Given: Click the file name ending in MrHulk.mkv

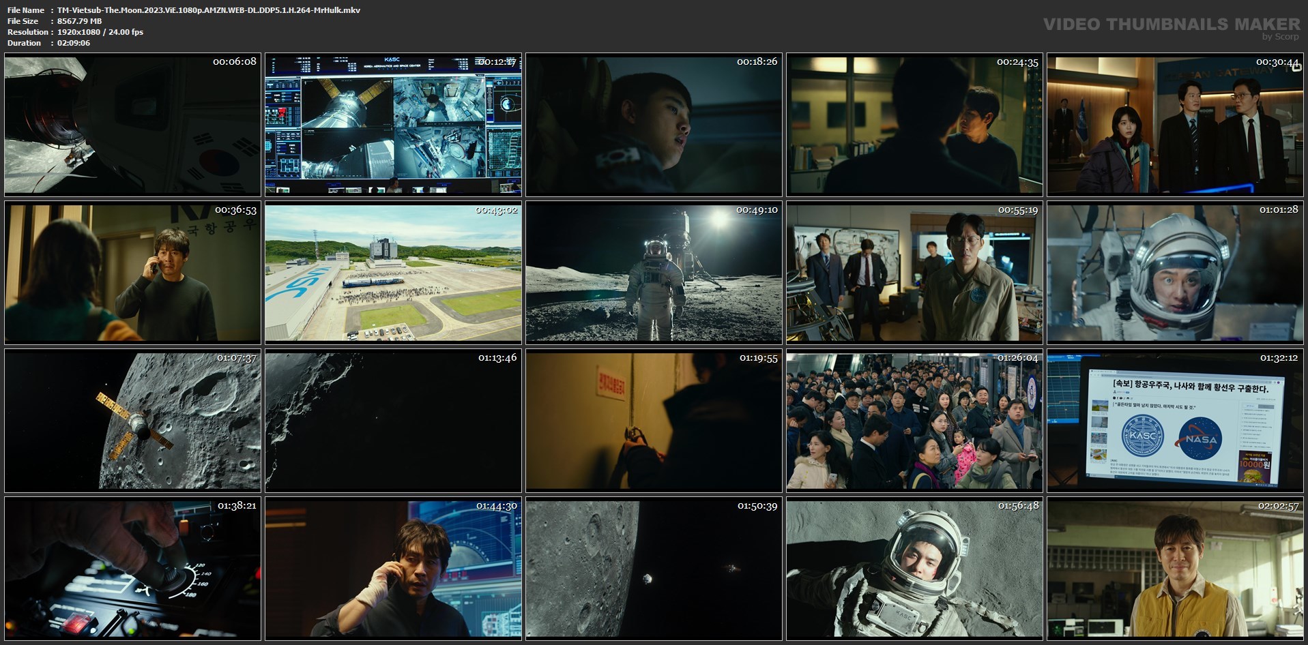Looking at the screenshot, I should pos(209,10).
